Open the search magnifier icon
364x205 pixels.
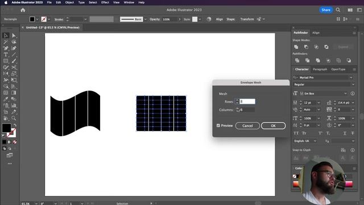coord(338,10)
